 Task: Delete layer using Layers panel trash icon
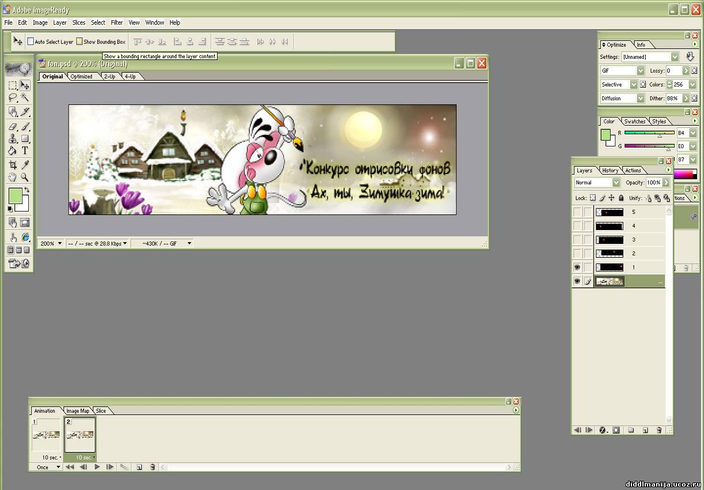[x=659, y=430]
